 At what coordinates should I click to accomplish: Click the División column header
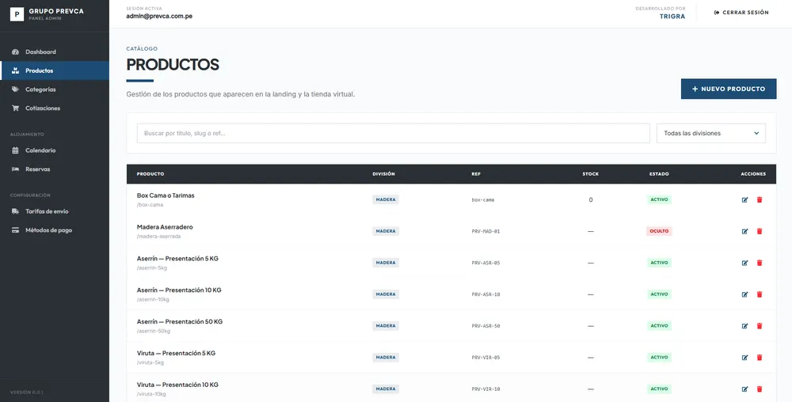pos(383,174)
